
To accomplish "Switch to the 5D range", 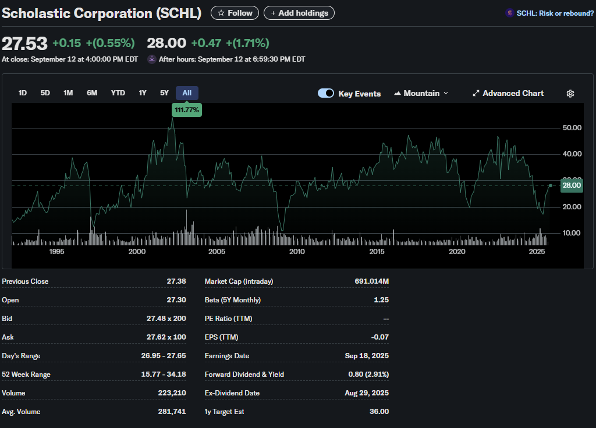I will click(45, 93).
